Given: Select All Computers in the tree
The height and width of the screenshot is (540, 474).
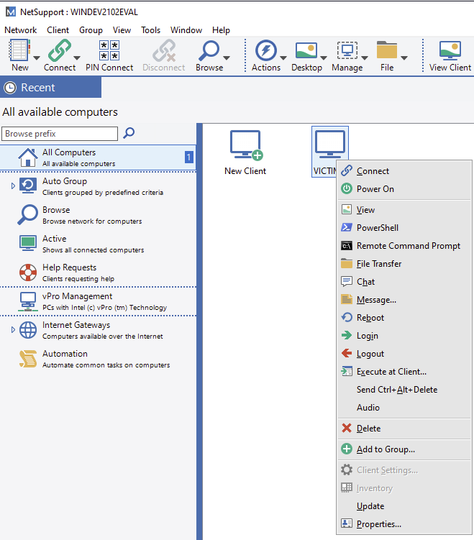Looking at the screenshot, I should (98, 157).
